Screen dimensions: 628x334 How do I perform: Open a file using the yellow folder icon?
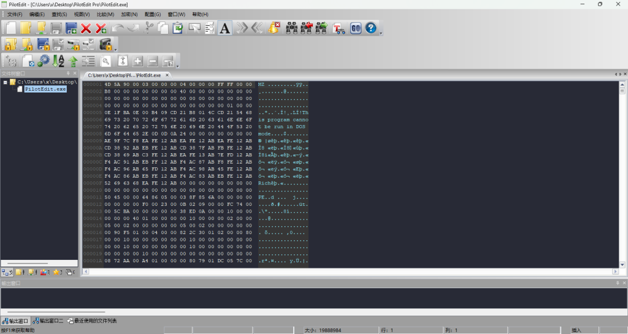26,28
